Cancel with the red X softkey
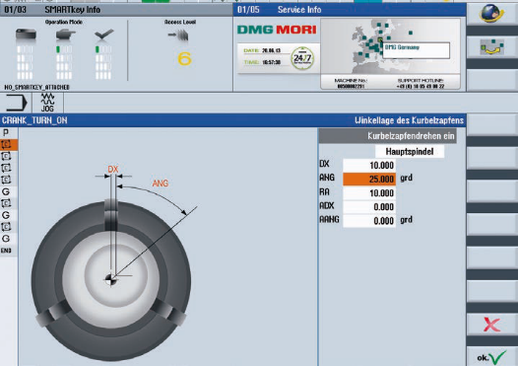The width and height of the screenshot is (518, 366). (x=491, y=325)
